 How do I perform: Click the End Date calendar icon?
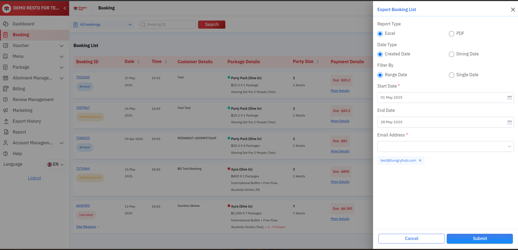click(x=509, y=122)
